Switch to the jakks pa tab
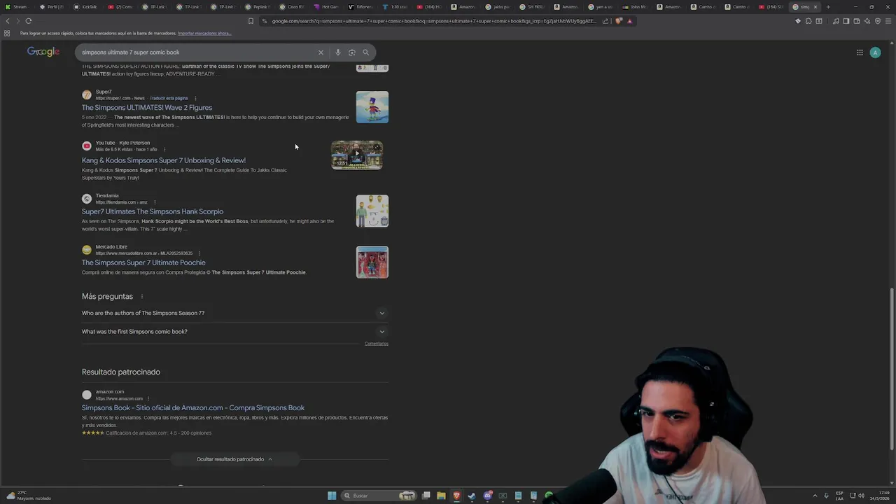 point(498,7)
